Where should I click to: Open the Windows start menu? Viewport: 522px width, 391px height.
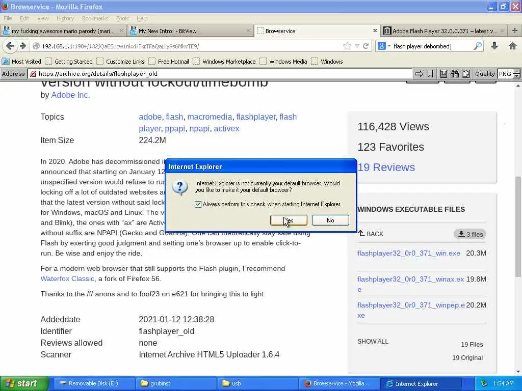[x=24, y=384]
